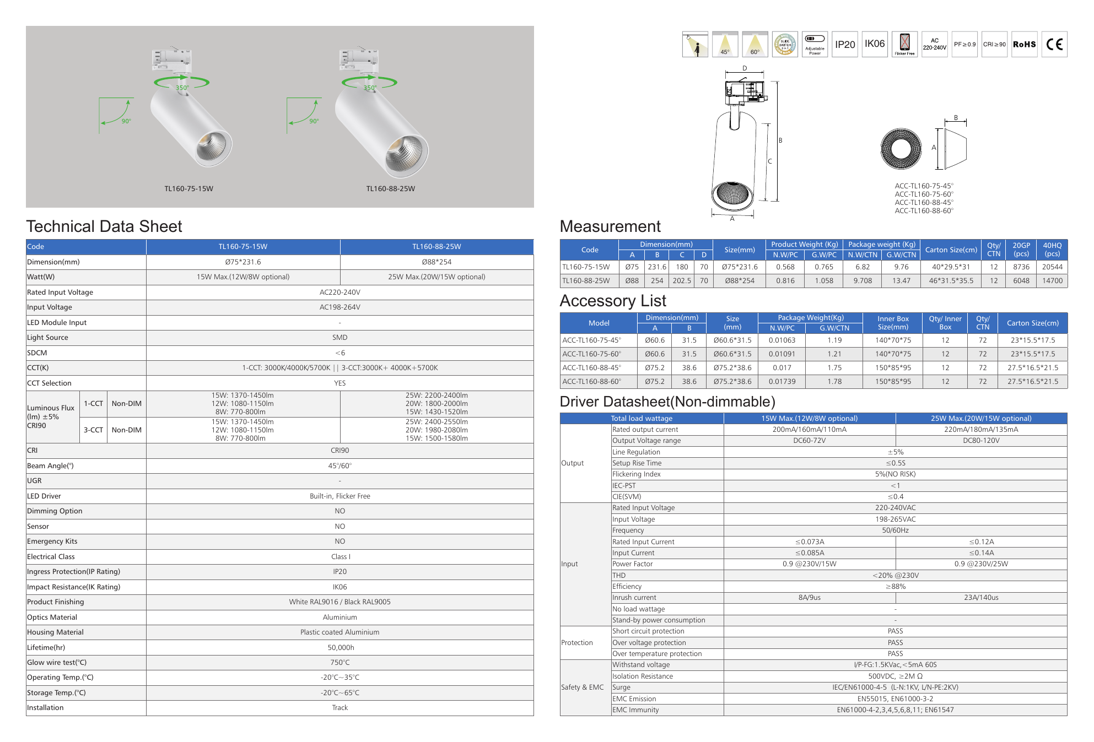The height and width of the screenshot is (742, 1094).
Task: Select the 45° beam angle icon
Action: (x=725, y=44)
